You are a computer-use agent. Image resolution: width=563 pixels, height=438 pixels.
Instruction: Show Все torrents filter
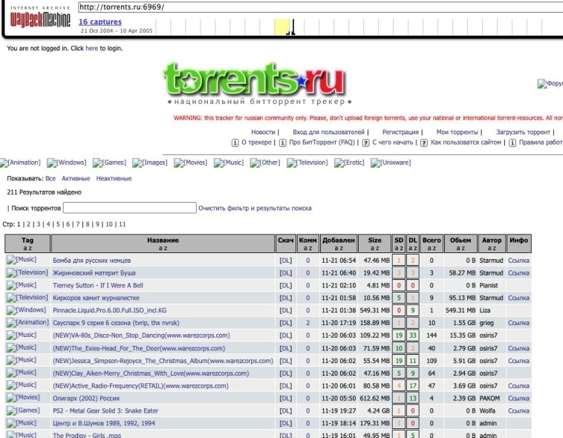pyautogui.click(x=51, y=178)
